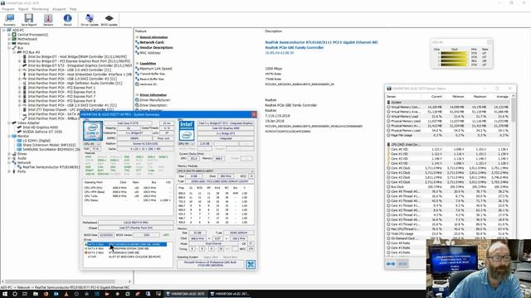531x298 pixels.
Task: Expand the Central Processor(s) node
Action: pos(9,35)
